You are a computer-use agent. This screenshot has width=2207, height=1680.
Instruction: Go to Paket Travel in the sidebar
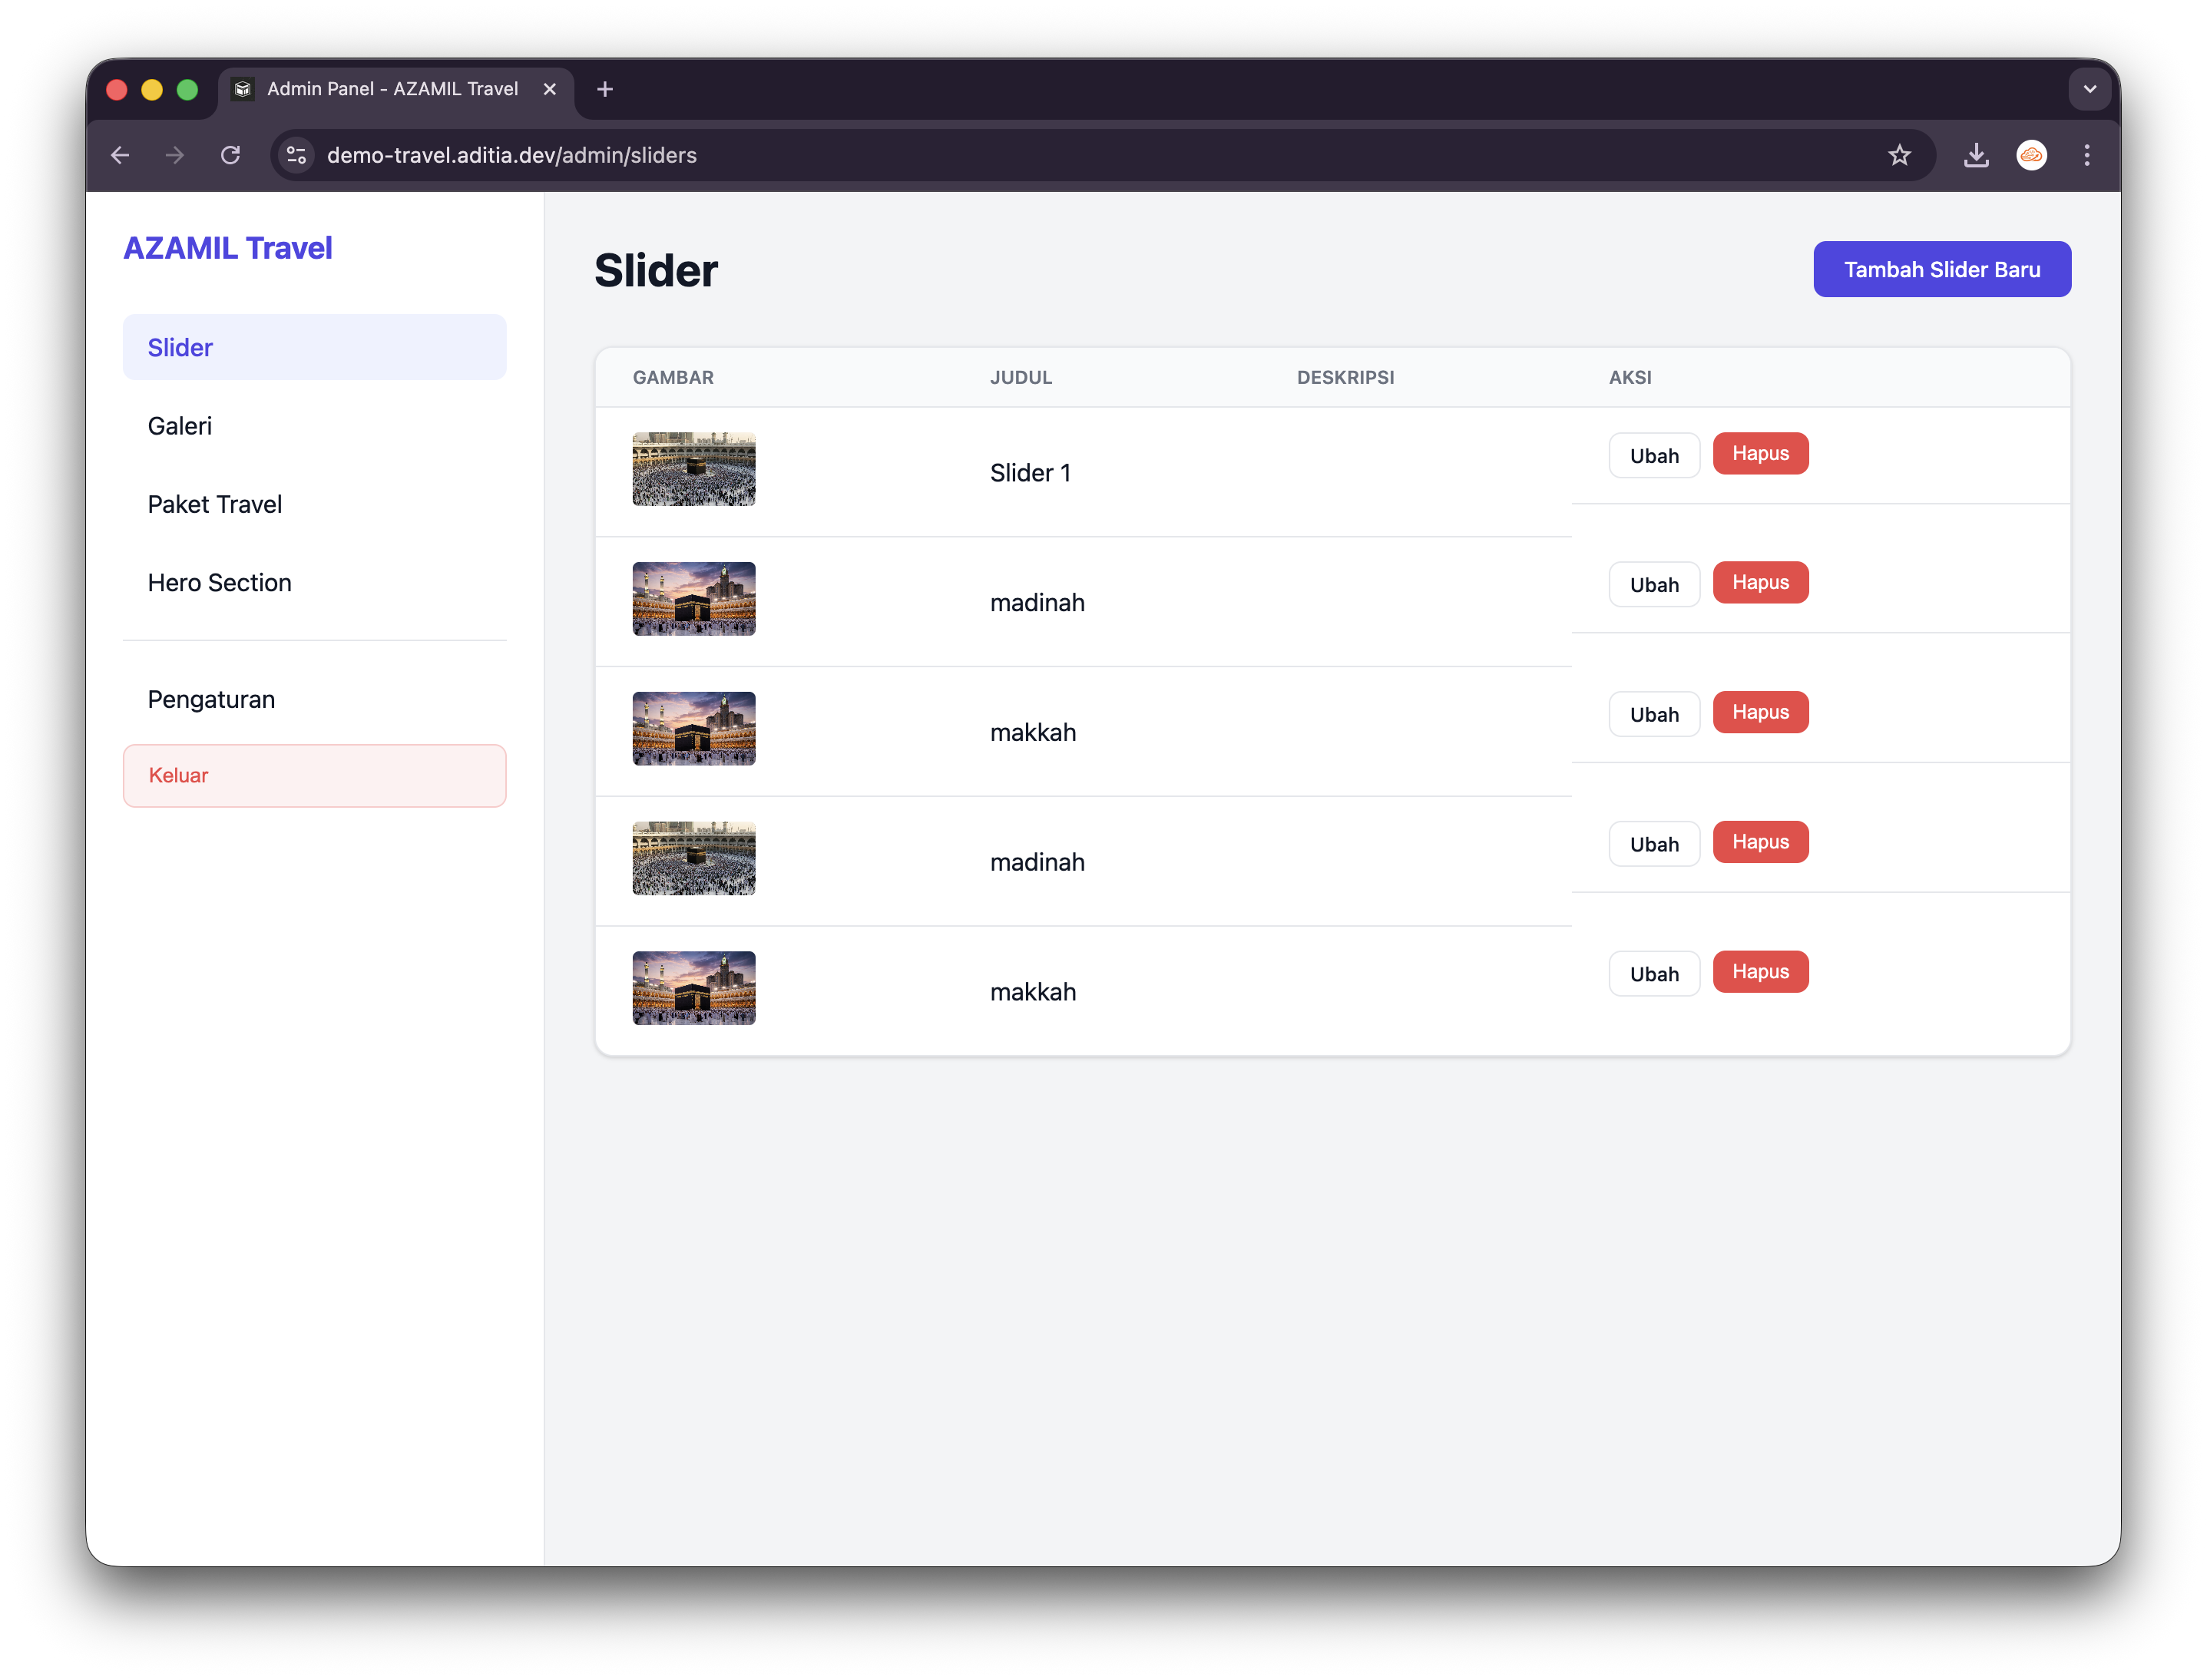coord(215,504)
